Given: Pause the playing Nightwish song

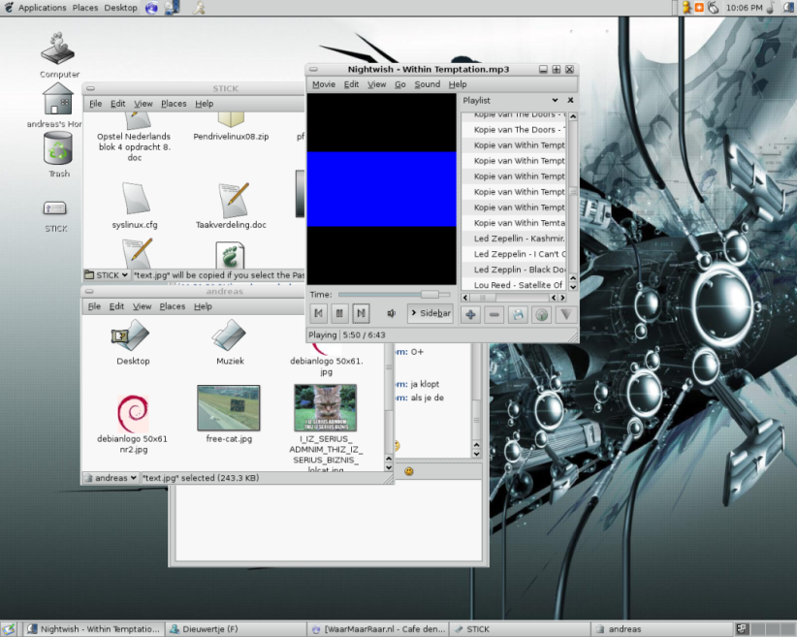Looking at the screenshot, I should (340, 313).
